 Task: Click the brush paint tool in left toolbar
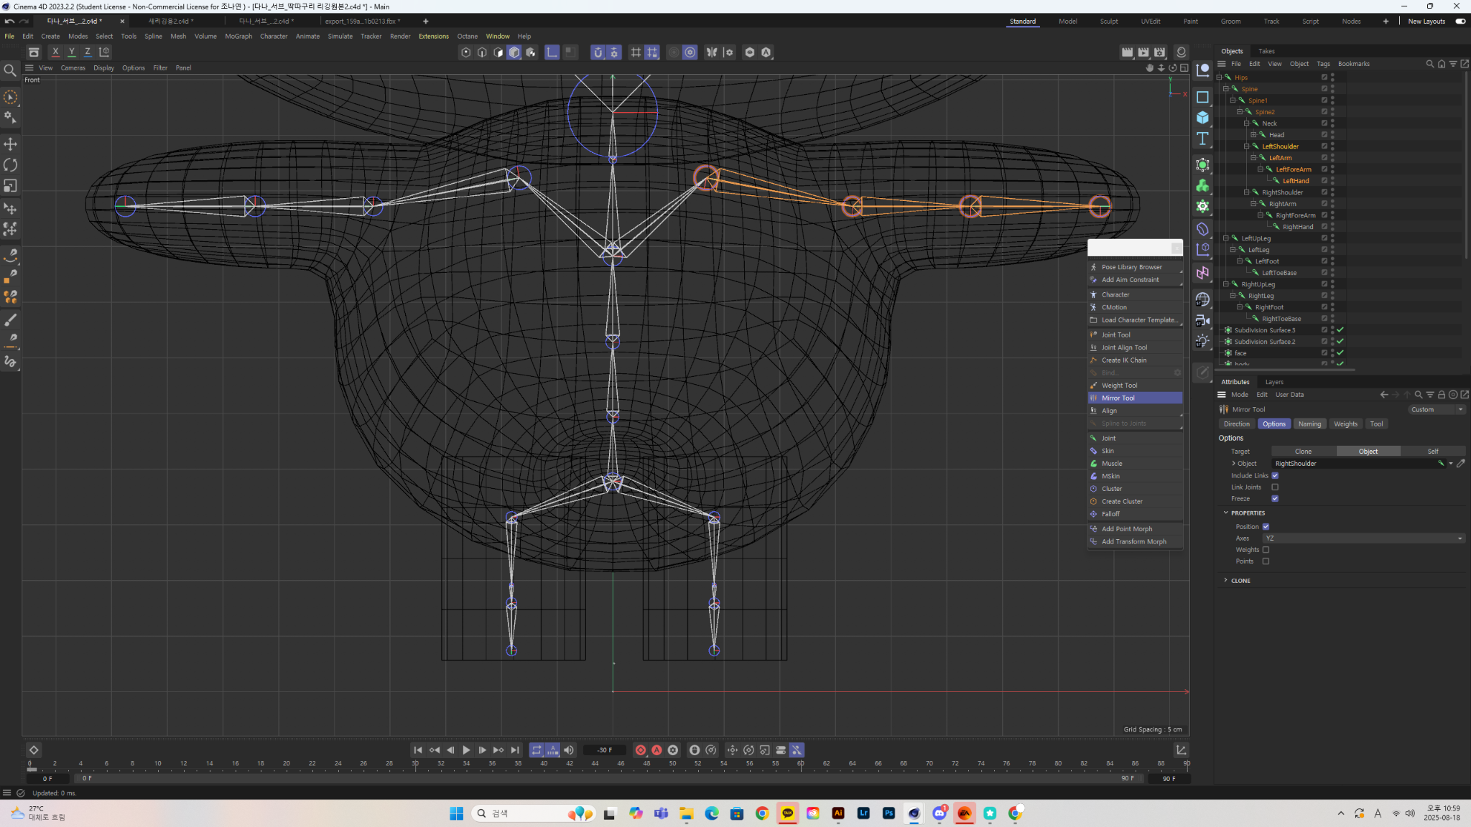[10, 319]
